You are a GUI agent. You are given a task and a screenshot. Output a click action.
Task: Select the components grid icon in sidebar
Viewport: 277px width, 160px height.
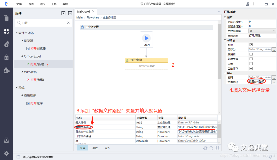point(6,32)
